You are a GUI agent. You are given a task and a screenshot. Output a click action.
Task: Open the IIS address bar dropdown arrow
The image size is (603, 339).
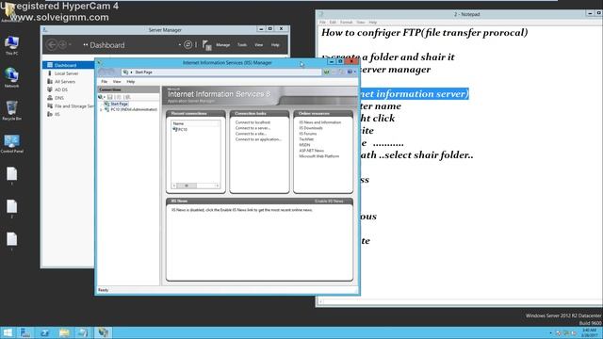[x=131, y=73]
